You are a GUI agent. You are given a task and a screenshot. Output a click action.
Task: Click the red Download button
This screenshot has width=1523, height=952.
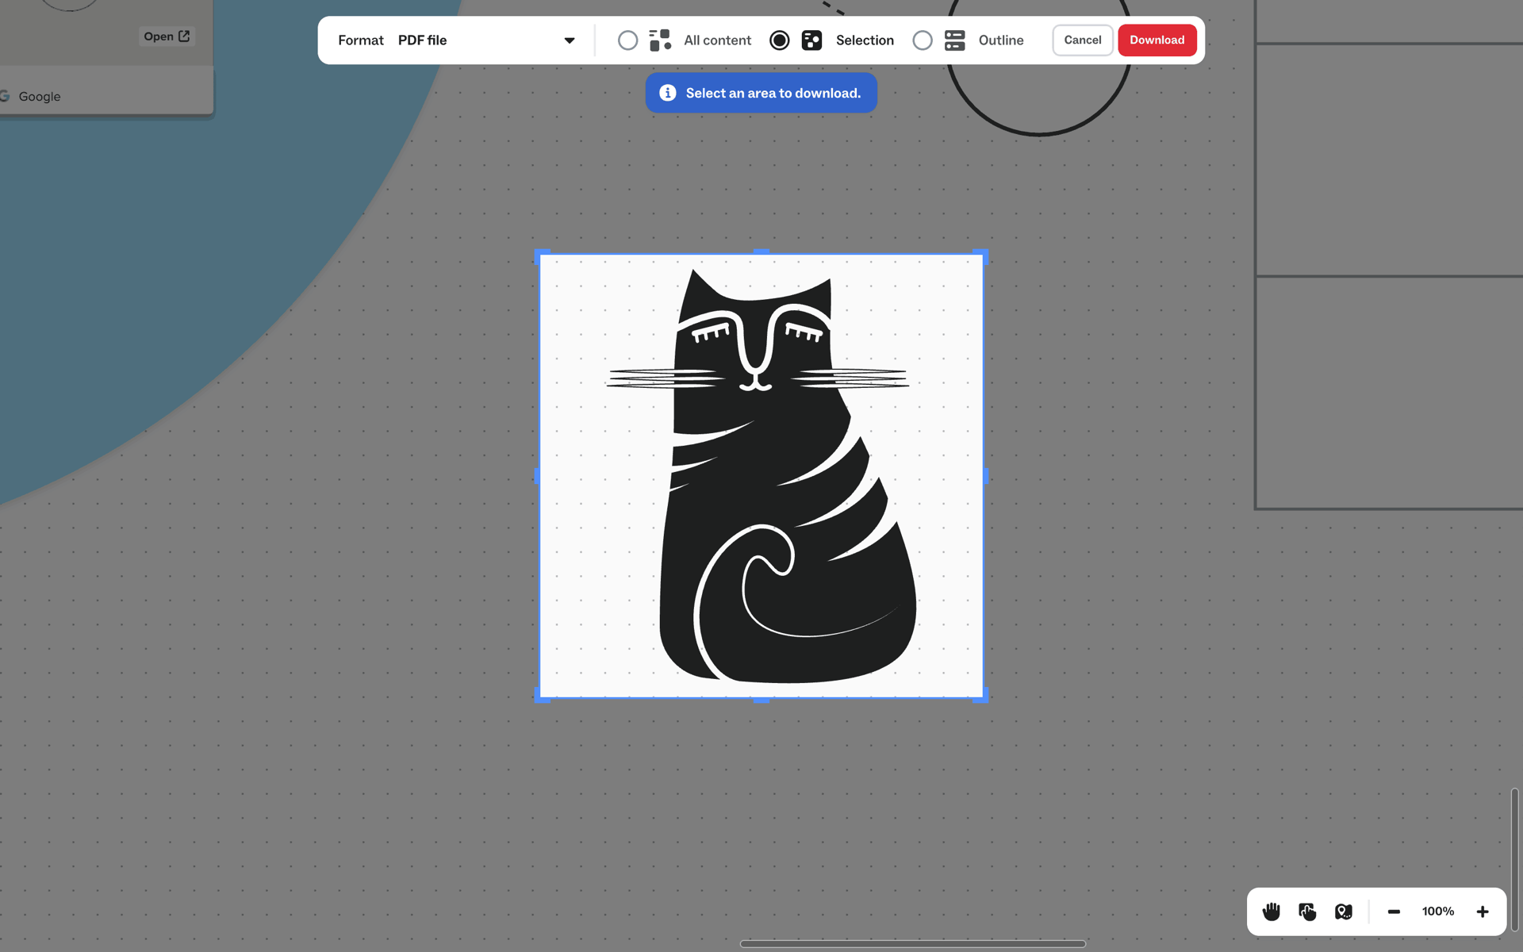1157,40
